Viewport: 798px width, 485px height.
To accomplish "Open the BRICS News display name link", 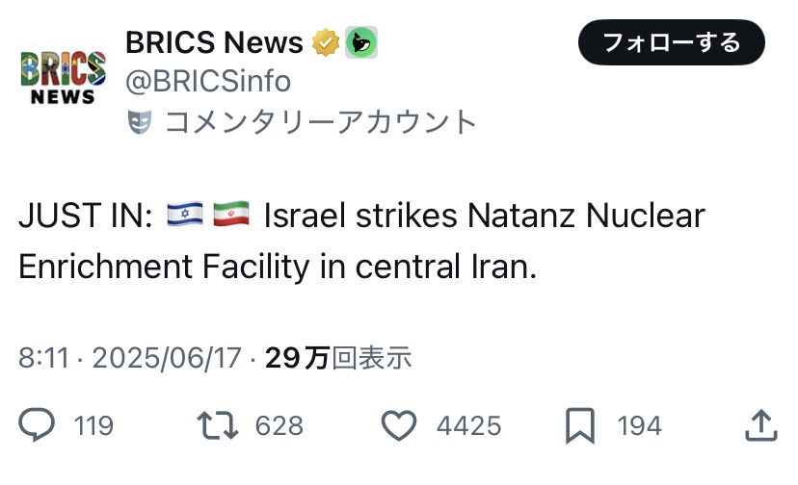I will 214,42.
